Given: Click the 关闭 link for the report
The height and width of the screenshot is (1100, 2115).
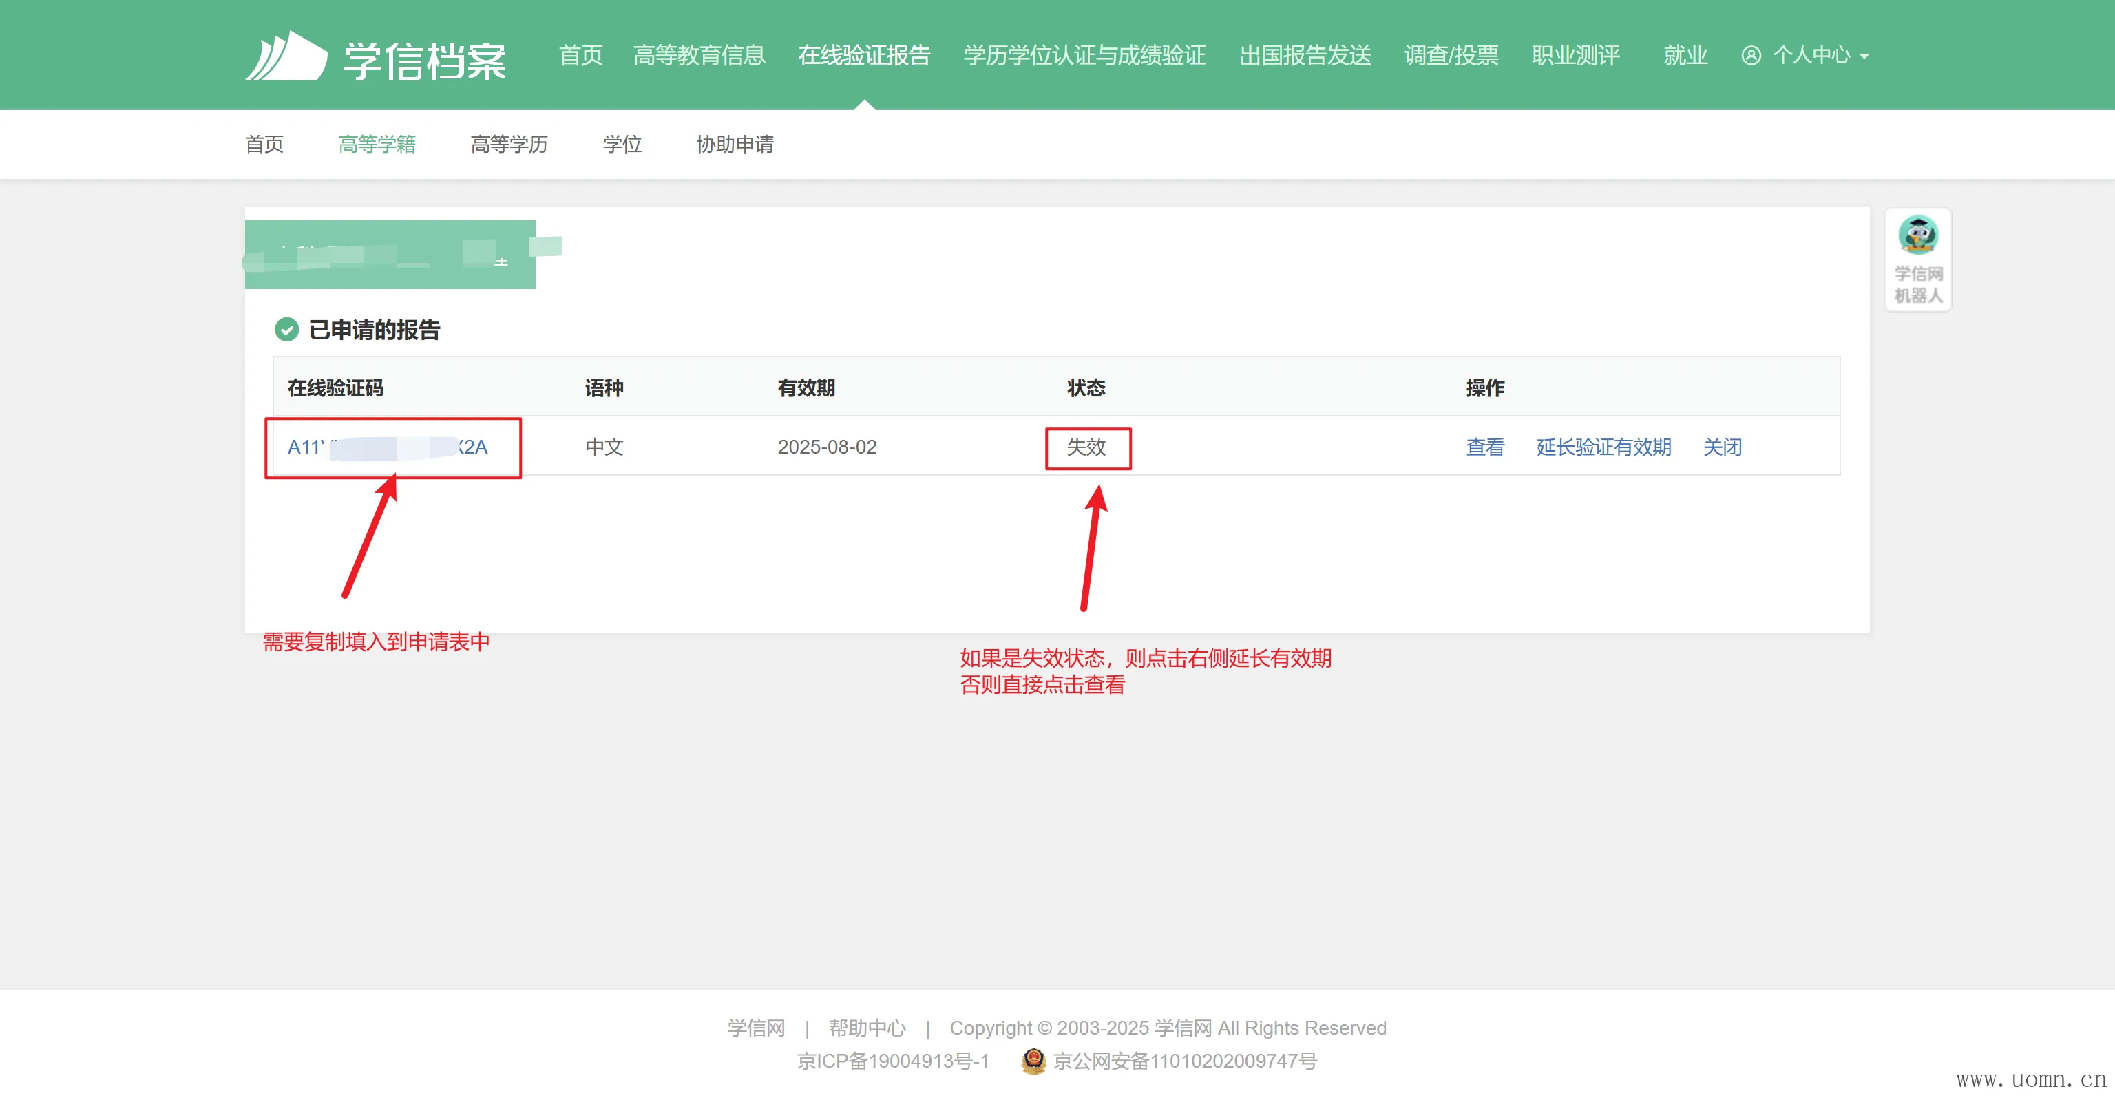Looking at the screenshot, I should [1722, 447].
